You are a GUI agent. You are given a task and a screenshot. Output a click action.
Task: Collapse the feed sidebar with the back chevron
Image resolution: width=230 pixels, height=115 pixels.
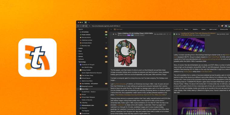[x=111, y=29]
